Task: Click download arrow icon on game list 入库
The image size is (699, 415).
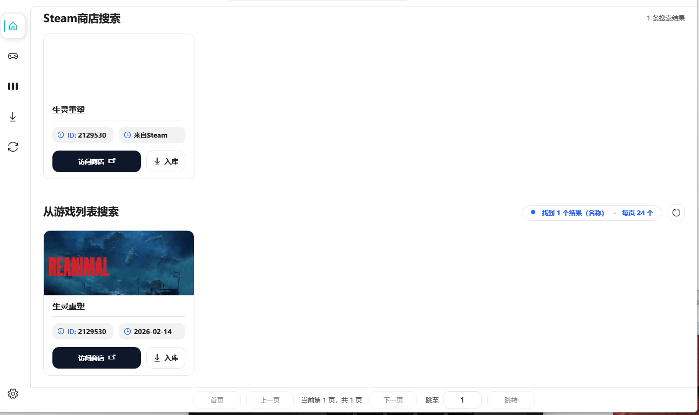Action: coord(157,358)
